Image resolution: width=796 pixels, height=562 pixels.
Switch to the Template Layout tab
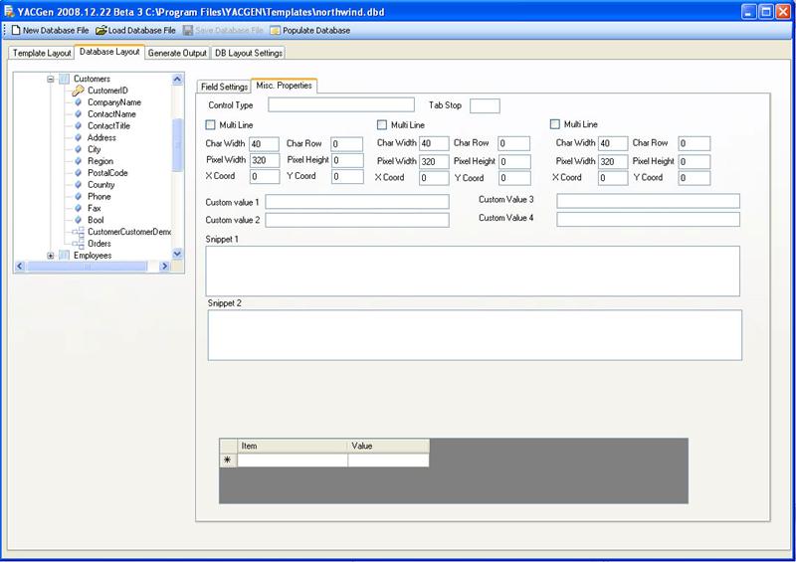(42, 53)
